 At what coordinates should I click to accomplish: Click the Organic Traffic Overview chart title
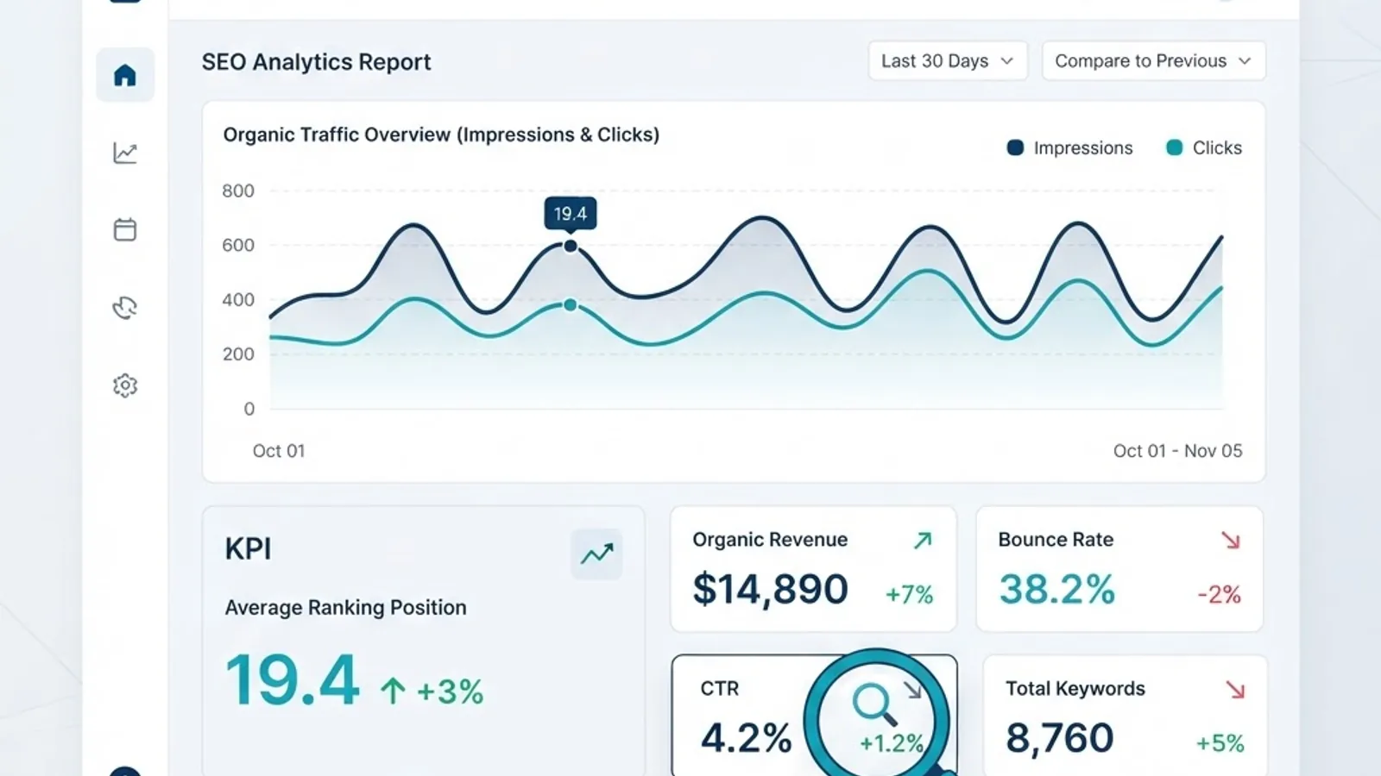pyautogui.click(x=441, y=135)
